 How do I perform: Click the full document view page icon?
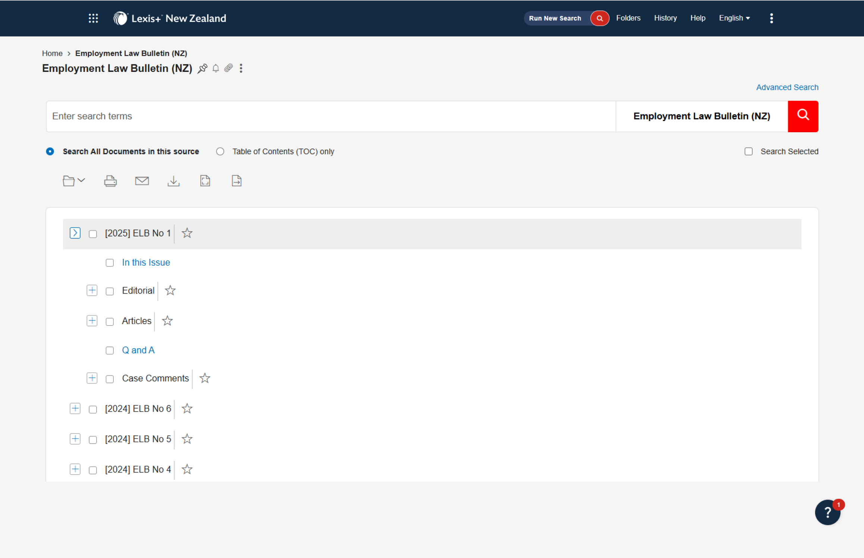tap(205, 181)
